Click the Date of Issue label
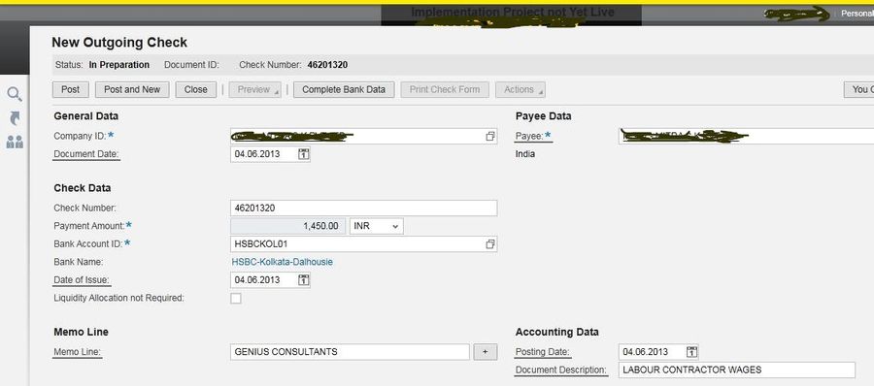This screenshot has width=874, height=386. pos(82,279)
